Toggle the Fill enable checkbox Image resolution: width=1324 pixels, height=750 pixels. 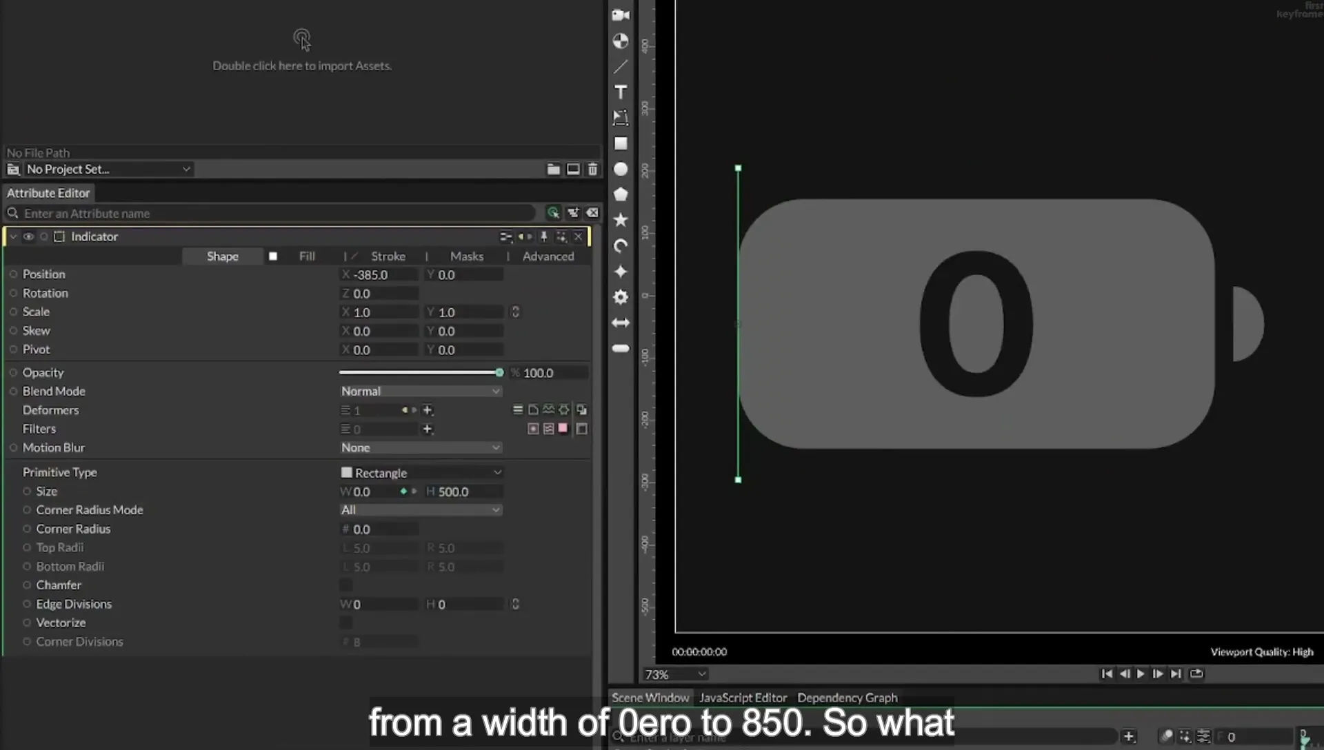[x=273, y=256]
